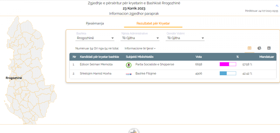Viewport: 280px width, 133px height.
Task: Click the magenta percentage bar for Memolla
Action: 228,64
